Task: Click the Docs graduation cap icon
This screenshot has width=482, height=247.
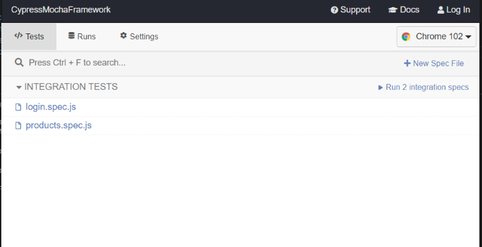Action: pyautogui.click(x=393, y=10)
